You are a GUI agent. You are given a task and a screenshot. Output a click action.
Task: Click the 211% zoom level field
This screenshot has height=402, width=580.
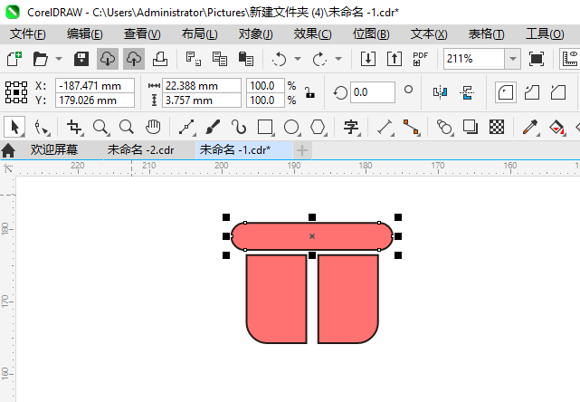[x=474, y=59]
